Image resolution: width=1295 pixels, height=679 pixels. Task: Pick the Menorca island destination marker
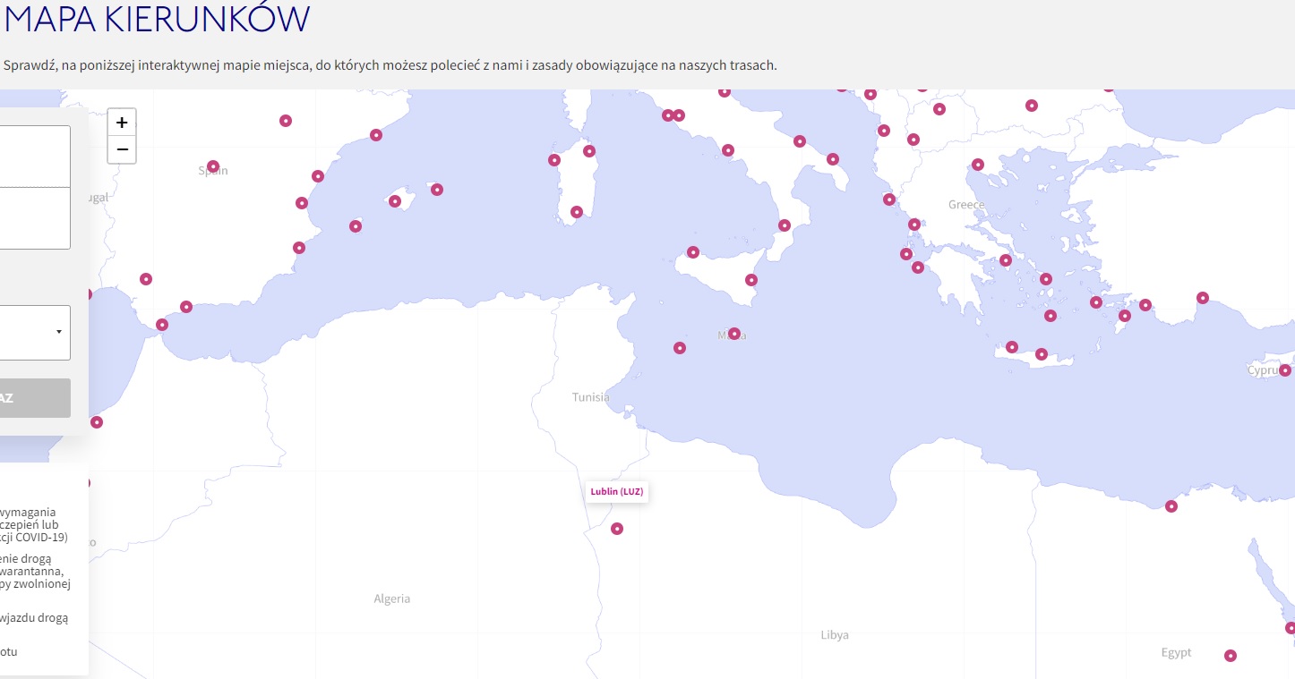click(437, 190)
